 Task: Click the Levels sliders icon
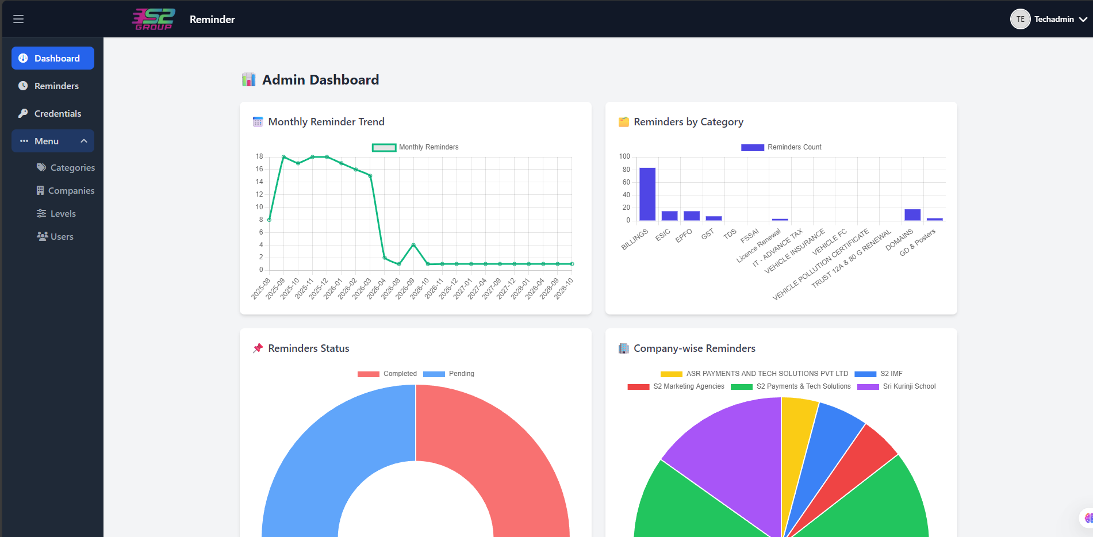[x=41, y=213]
